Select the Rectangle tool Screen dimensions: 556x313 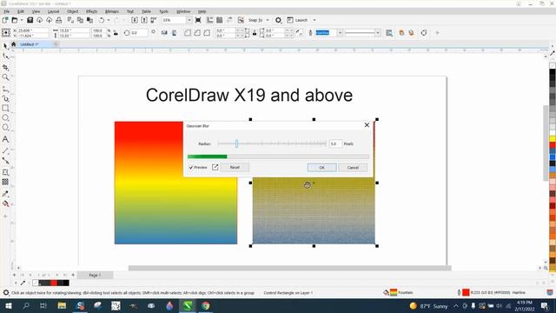point(6,108)
